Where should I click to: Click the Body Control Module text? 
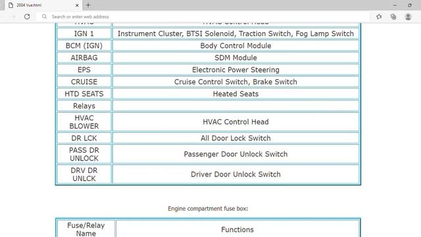(235, 45)
